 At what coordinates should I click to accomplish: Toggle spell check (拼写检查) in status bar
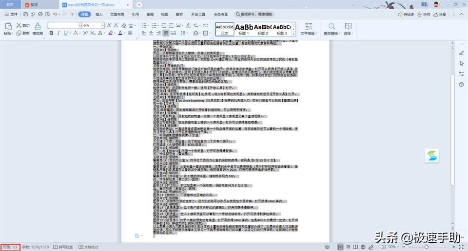[63, 247]
